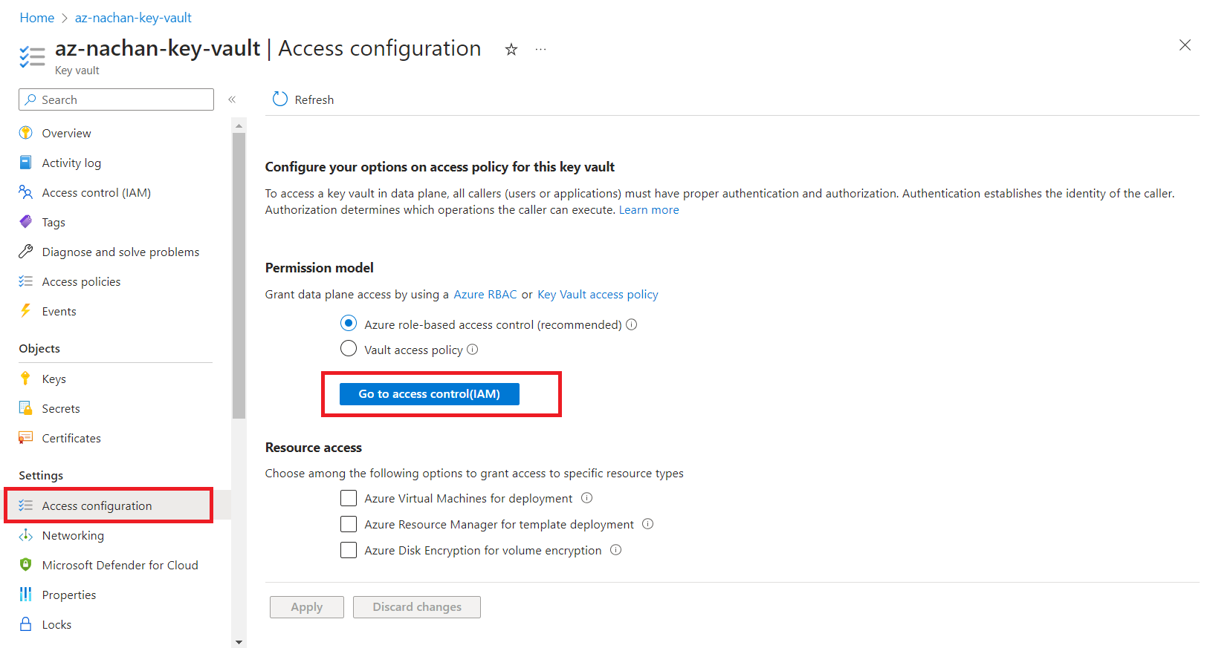This screenshot has height=648, width=1213.
Task: Select Vault access policy radio button
Action: tap(349, 348)
